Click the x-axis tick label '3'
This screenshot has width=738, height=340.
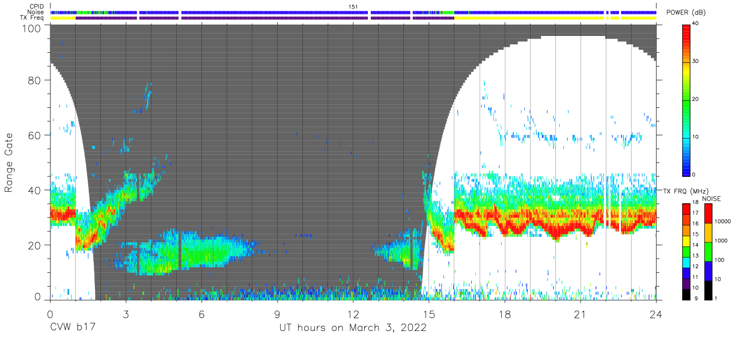[x=126, y=314]
